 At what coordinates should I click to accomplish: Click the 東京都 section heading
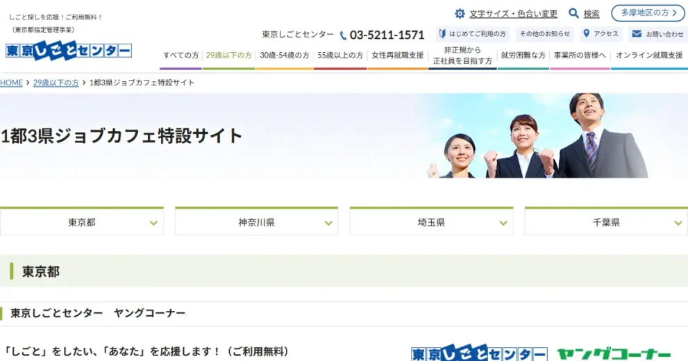pyautogui.click(x=41, y=271)
